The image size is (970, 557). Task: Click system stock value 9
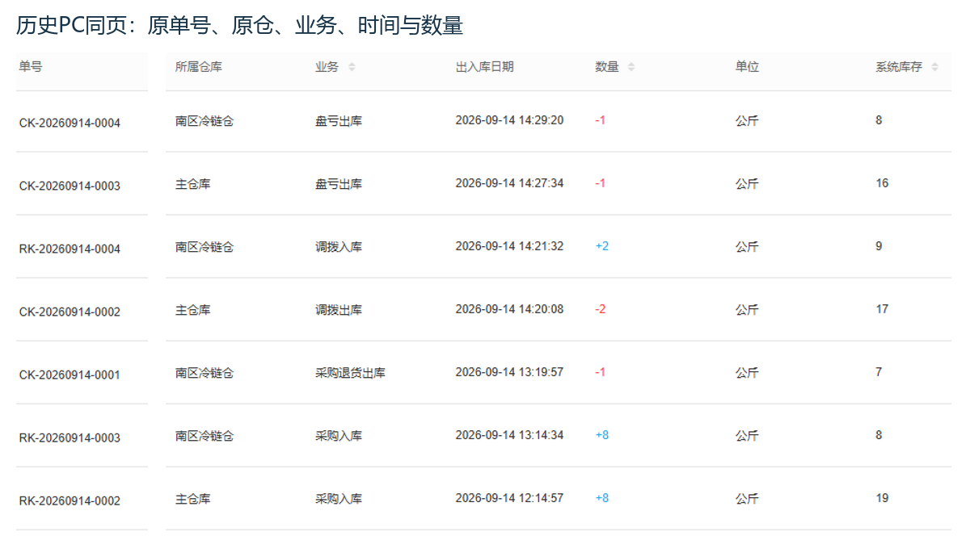(879, 246)
